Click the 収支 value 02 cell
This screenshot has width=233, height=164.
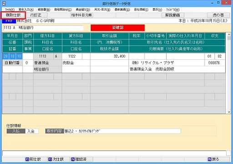(x=220, y=56)
